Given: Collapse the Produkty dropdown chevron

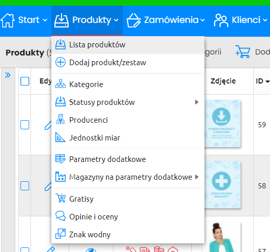Looking at the screenshot, I should [x=116, y=20].
